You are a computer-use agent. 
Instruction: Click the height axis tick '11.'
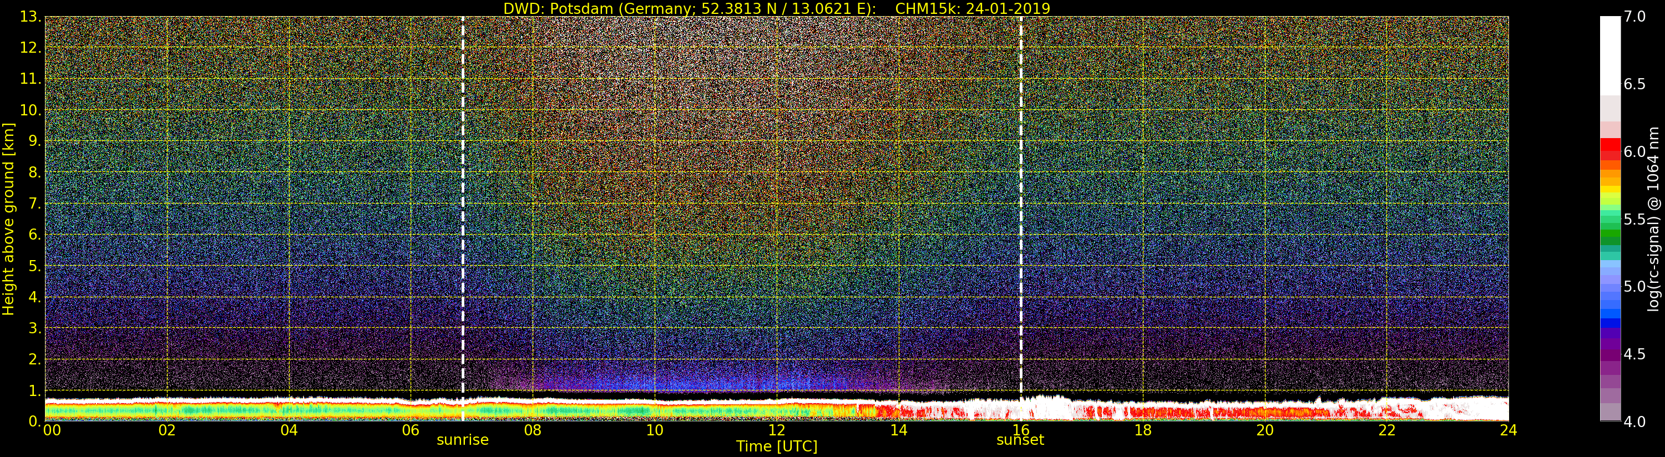tap(31, 79)
